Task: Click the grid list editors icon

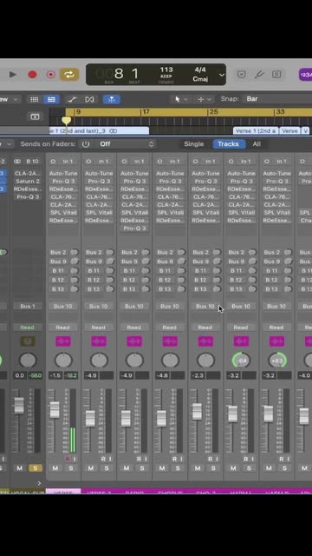Action: pyautogui.click(x=35, y=99)
